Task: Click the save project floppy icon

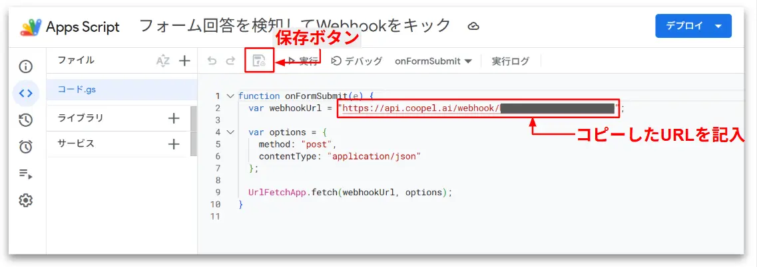Action: pyautogui.click(x=259, y=60)
